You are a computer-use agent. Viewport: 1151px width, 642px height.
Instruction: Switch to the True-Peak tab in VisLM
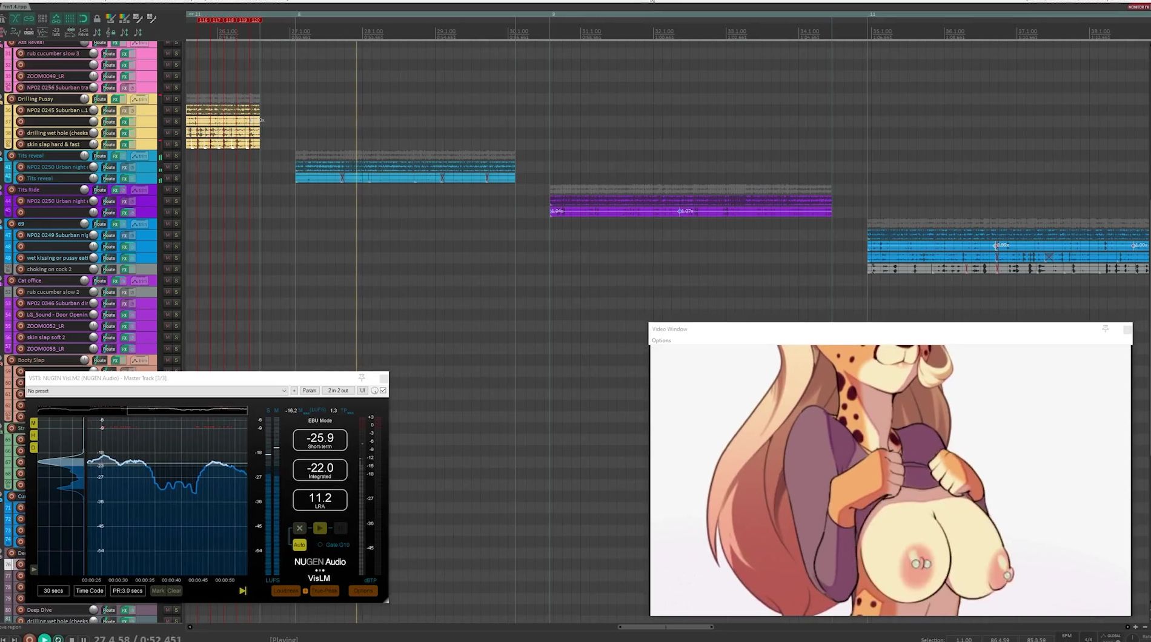pyautogui.click(x=325, y=591)
